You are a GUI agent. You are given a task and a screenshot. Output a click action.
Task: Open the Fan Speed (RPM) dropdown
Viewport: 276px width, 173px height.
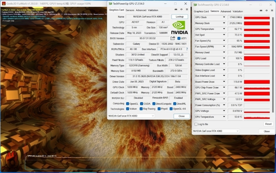(x=224, y=47)
